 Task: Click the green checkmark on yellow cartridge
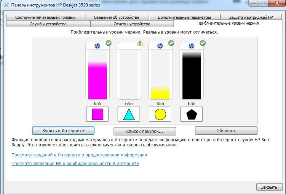pyautogui.click(x=171, y=43)
